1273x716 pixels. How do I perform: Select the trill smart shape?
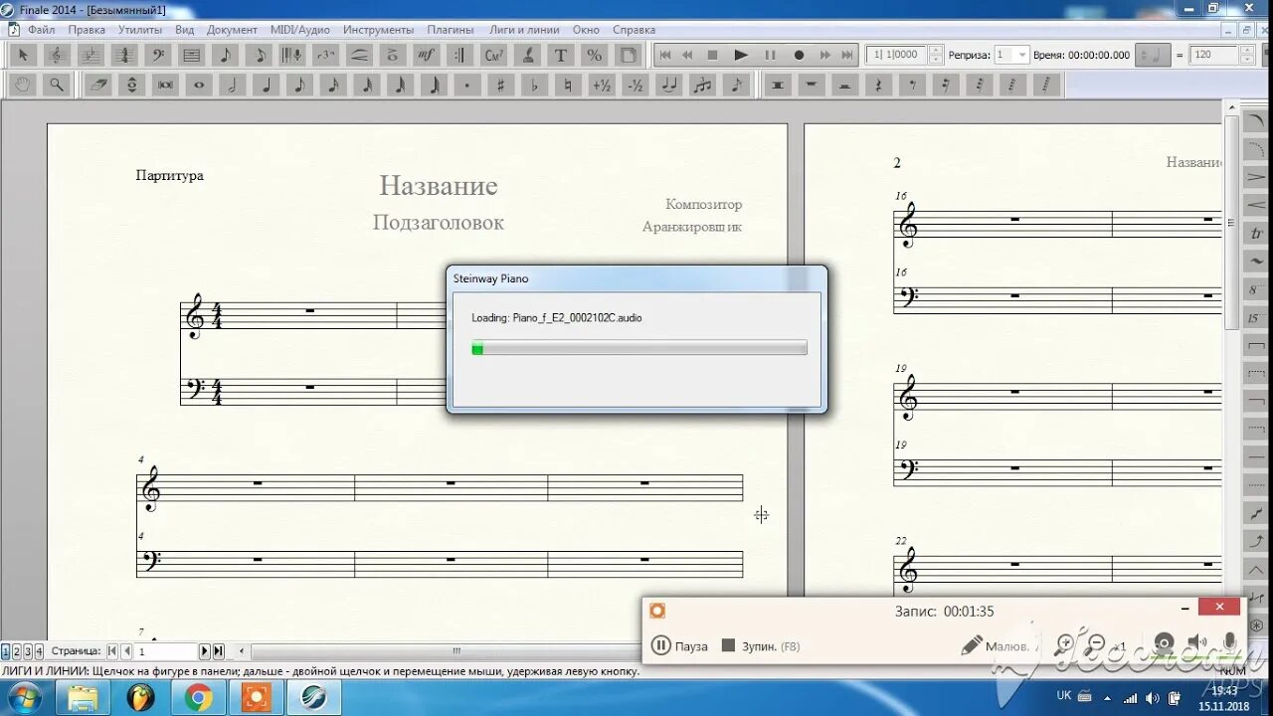1257,234
